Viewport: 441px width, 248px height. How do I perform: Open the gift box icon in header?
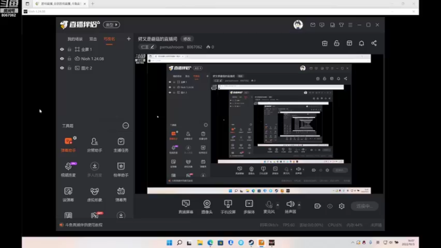point(325,44)
